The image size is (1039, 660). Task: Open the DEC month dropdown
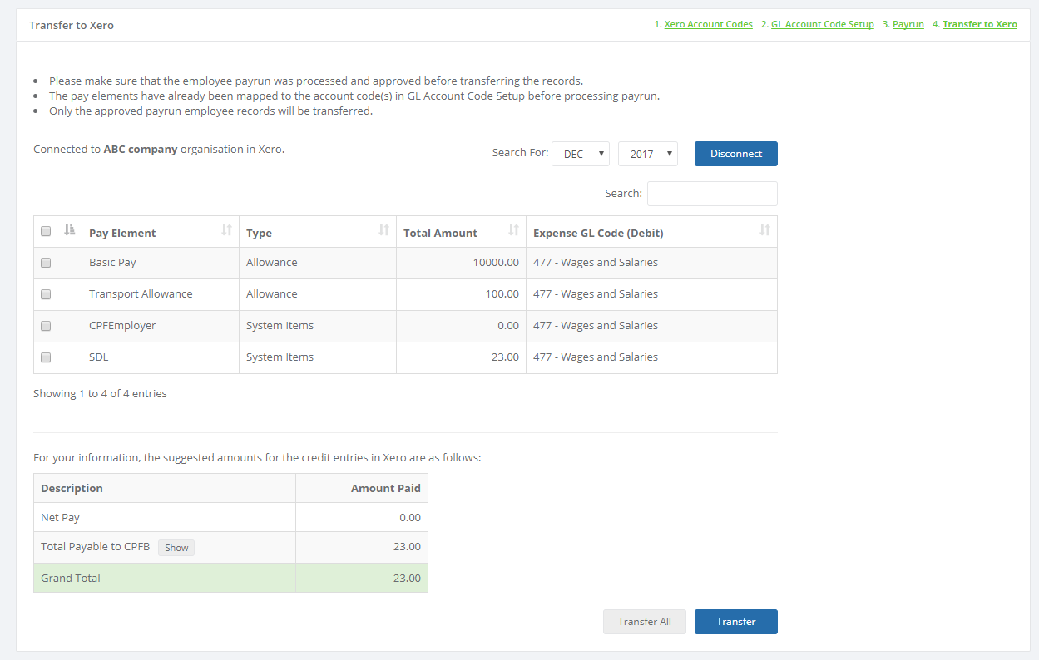pos(581,154)
